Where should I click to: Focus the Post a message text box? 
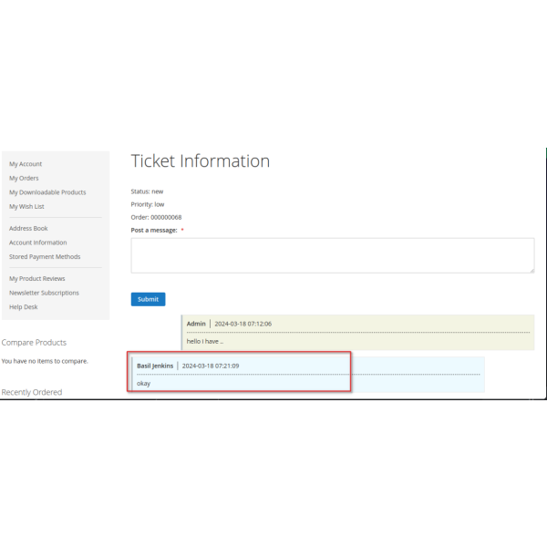click(332, 255)
